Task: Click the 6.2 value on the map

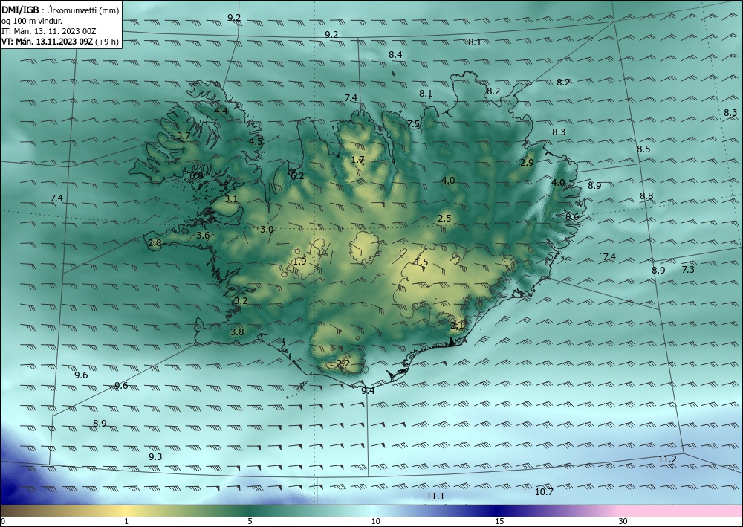Action: pos(297,176)
